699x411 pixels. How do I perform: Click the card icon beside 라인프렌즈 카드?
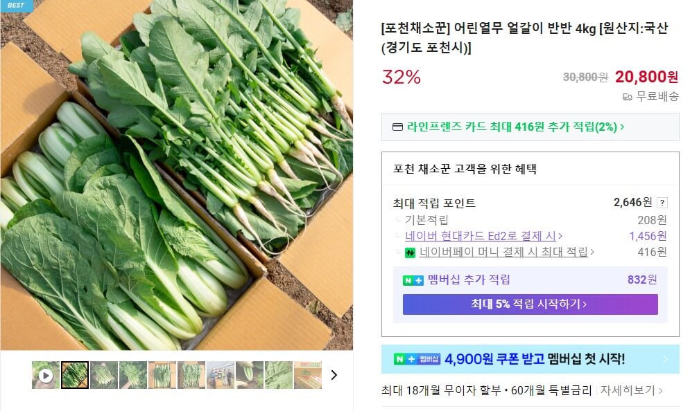click(x=397, y=127)
